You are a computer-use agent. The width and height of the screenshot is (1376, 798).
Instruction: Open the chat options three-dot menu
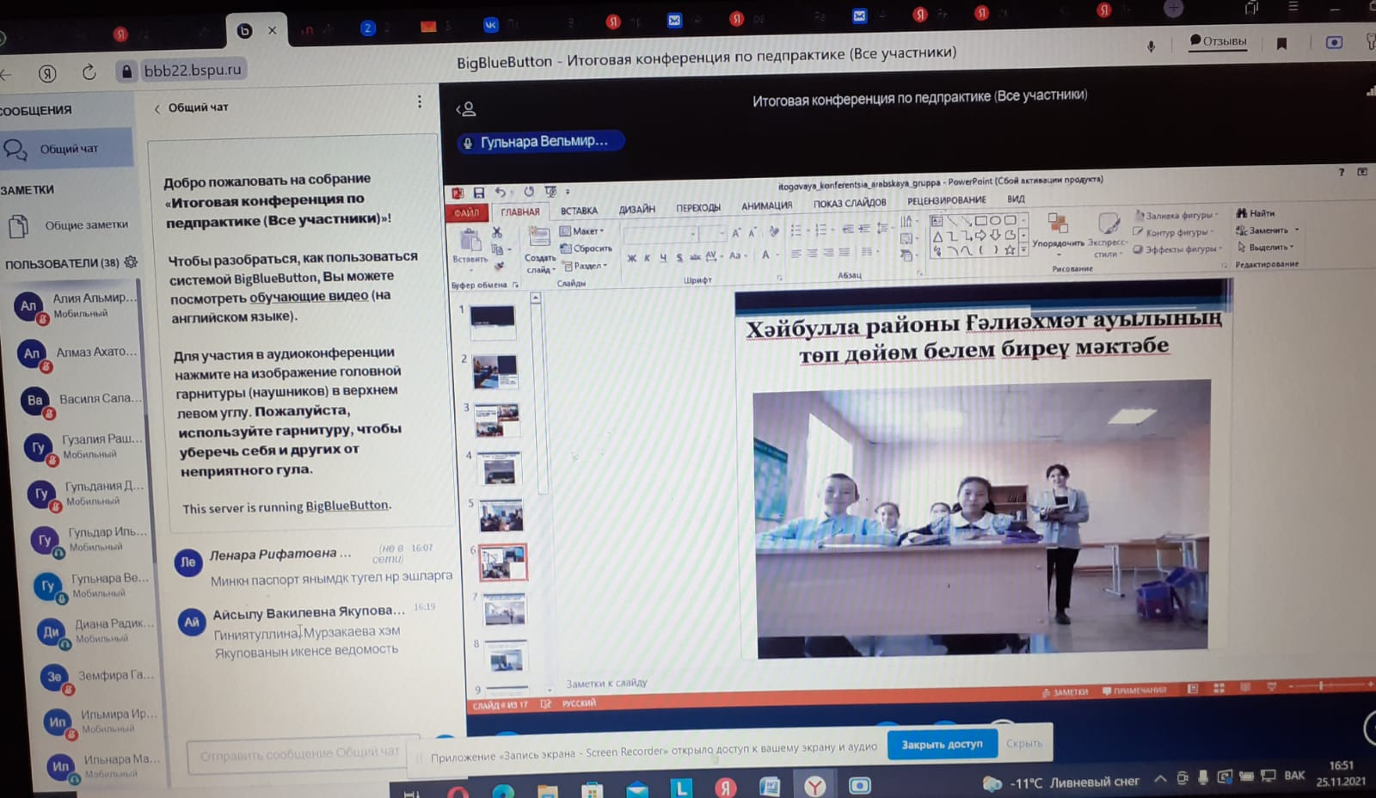pyautogui.click(x=419, y=102)
